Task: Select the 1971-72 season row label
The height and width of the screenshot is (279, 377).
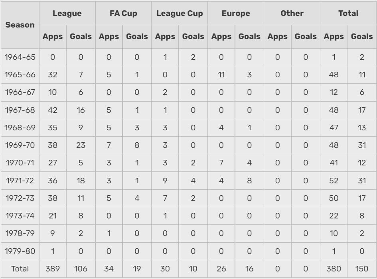Action: pos(20,181)
